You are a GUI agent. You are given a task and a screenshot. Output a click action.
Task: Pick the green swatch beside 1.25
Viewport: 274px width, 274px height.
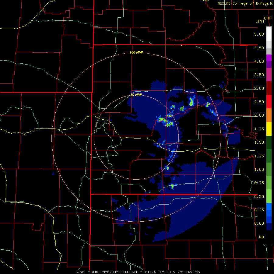[x=269, y=156]
